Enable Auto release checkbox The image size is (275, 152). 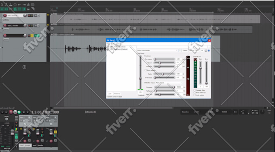pos(146,70)
